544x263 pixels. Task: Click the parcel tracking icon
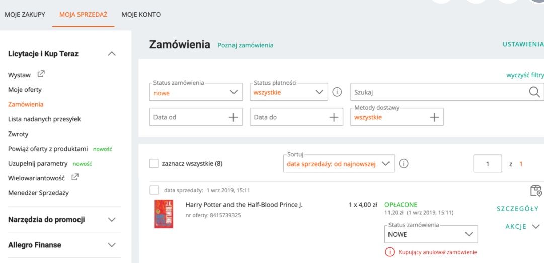pos(536,190)
